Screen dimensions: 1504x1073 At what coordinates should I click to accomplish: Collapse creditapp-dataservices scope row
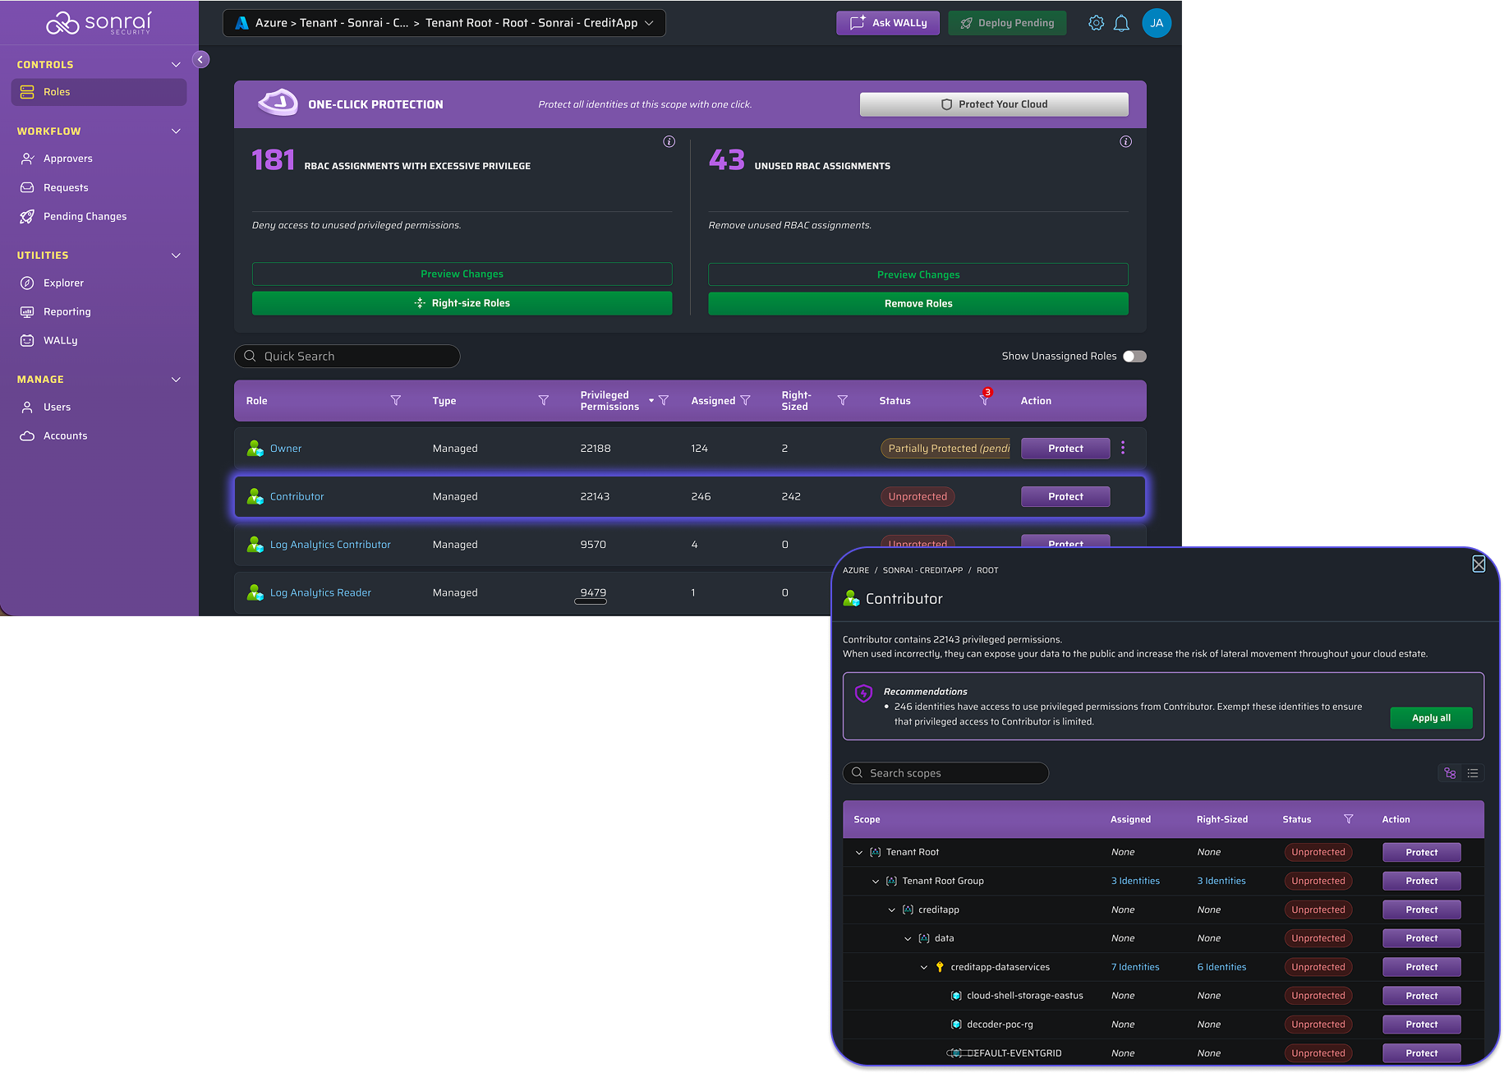click(924, 967)
